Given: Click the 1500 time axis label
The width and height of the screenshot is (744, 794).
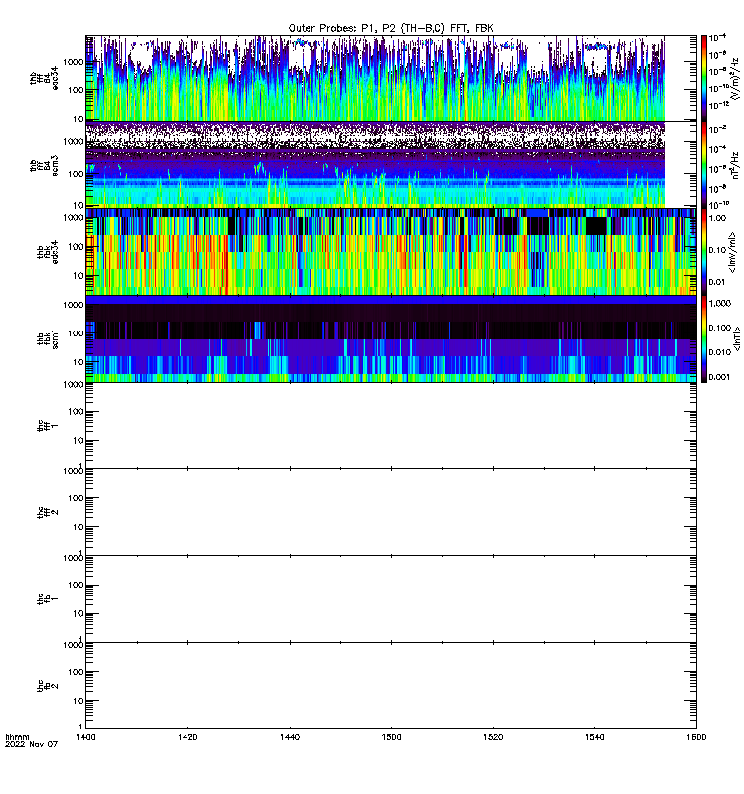Looking at the screenshot, I should (x=391, y=737).
